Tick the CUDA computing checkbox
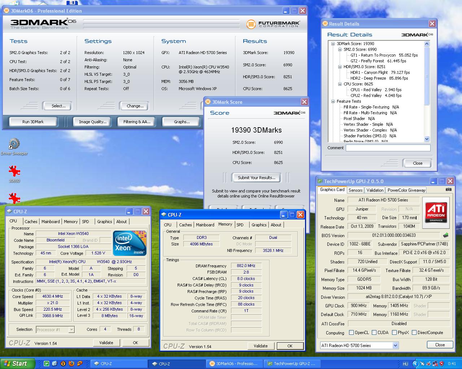The width and height of the screenshot is (462, 369). pyautogui.click(x=374, y=333)
